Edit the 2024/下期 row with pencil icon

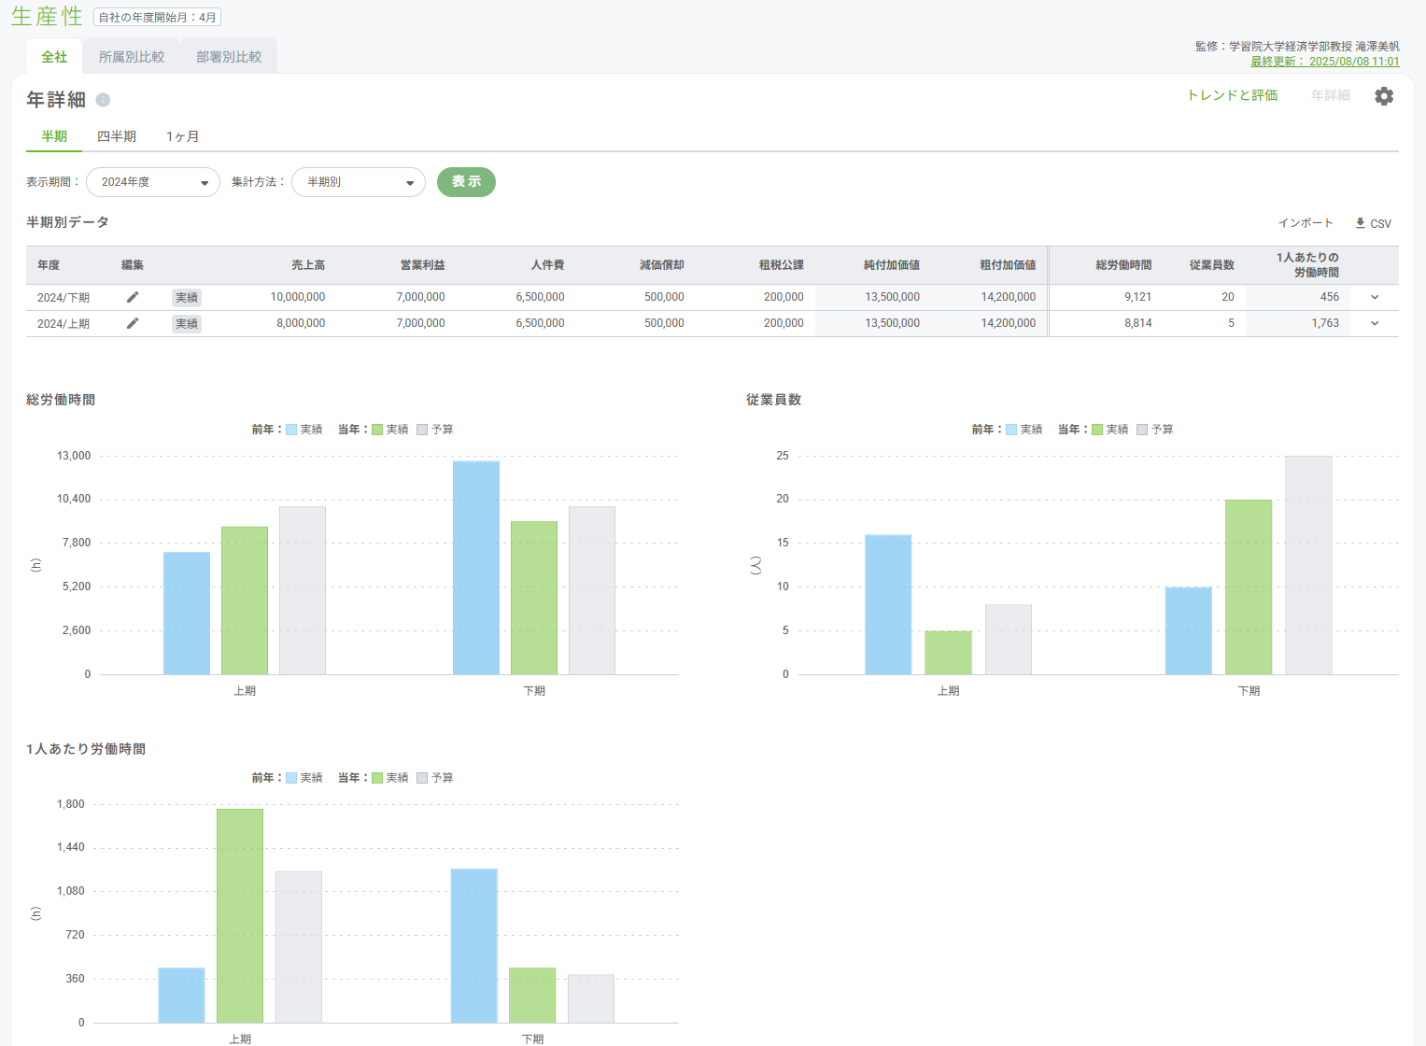pos(133,297)
